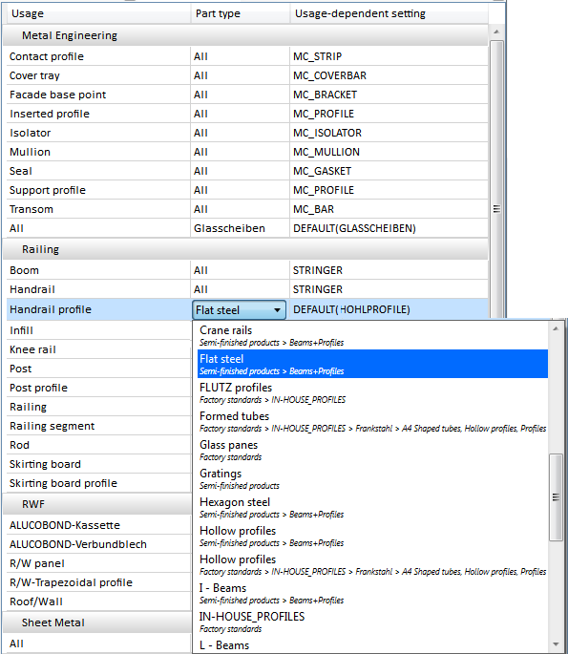Click the MC_COVERBAR setting cell
Screen dimensions: 568x654
coord(389,75)
